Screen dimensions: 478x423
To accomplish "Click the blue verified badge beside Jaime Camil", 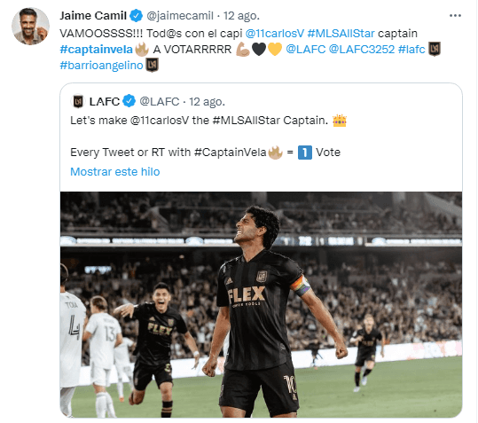I will (x=137, y=16).
